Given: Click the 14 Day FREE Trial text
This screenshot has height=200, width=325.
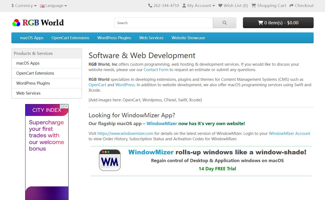Looking at the screenshot, I should click(217, 169).
